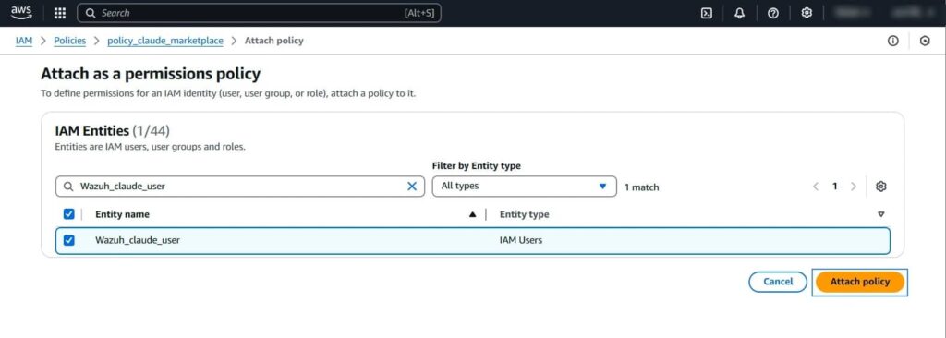
Task: Click the Attach policy button
Action: (x=860, y=282)
